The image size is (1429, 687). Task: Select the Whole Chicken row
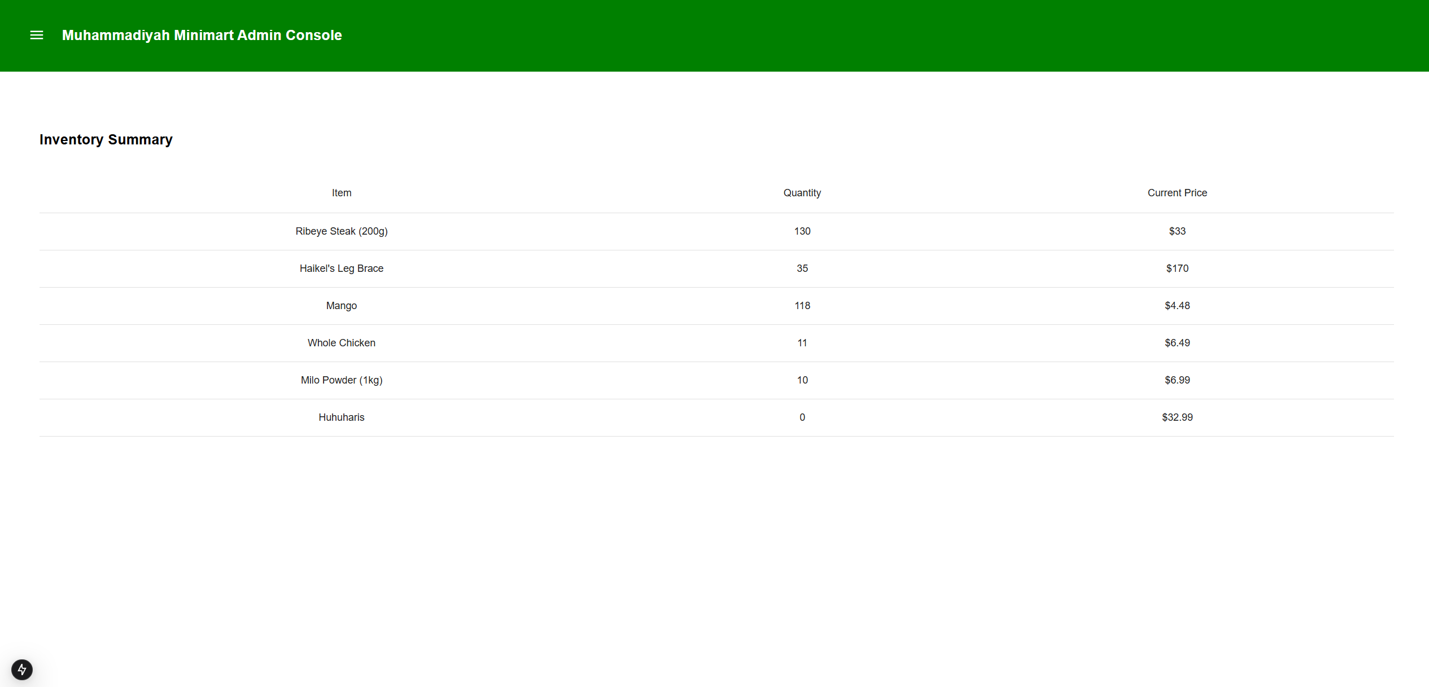tap(341, 343)
